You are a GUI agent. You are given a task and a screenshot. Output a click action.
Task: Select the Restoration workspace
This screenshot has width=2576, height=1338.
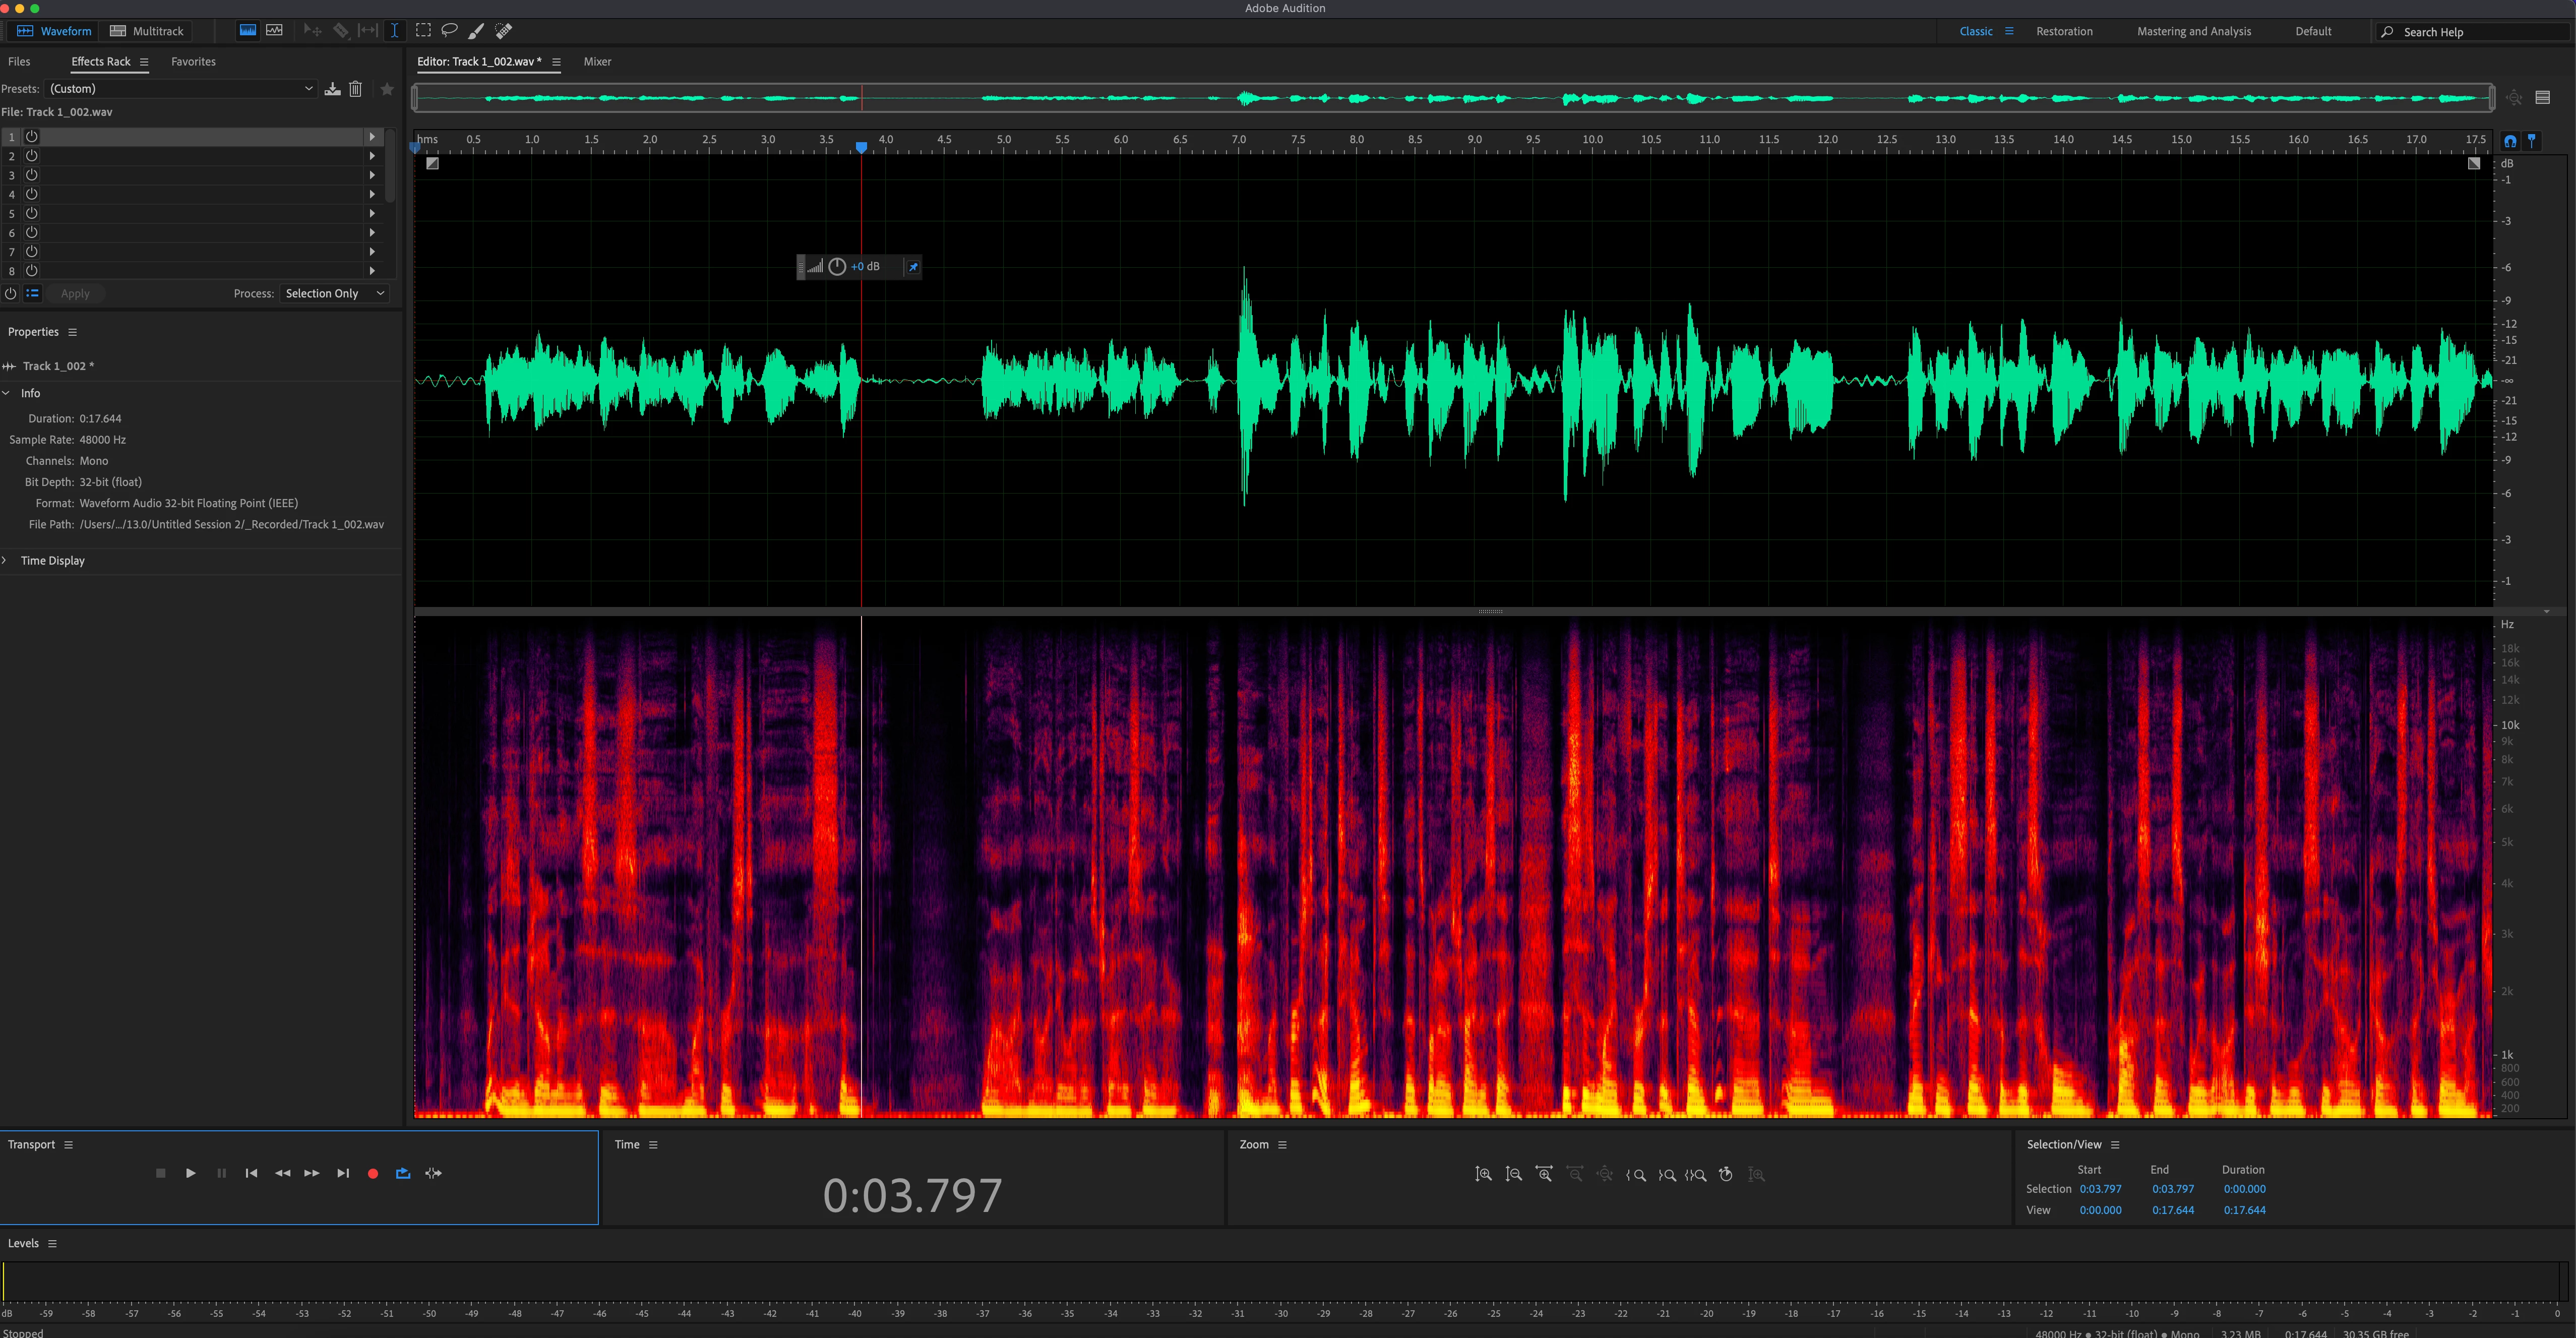click(x=2063, y=32)
